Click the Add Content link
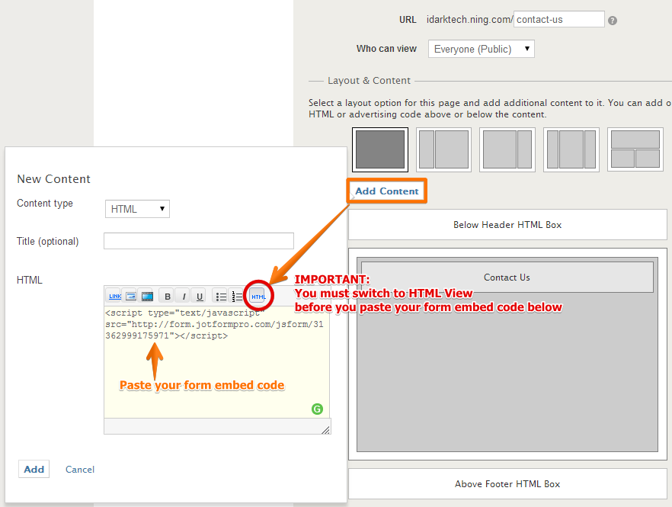 coord(387,191)
